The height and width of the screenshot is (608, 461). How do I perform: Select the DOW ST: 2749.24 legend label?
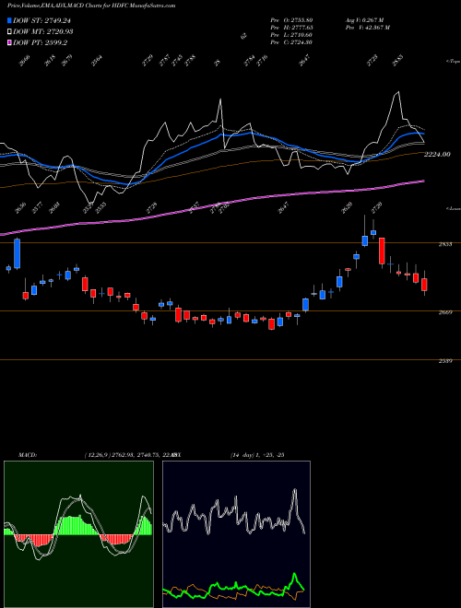(x=41, y=20)
